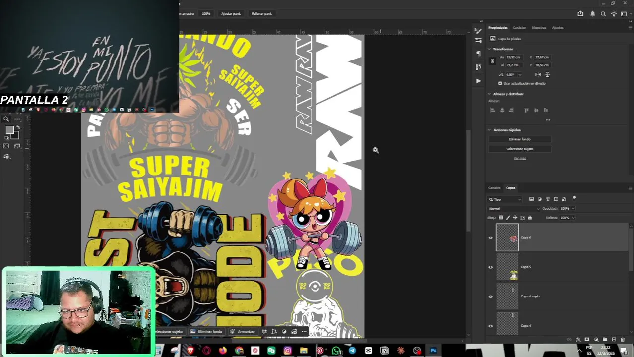Click align horizontal centers icon
The height and width of the screenshot is (357, 634).
(502, 110)
